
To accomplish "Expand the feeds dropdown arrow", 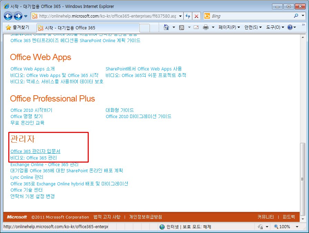I will [x=189, y=27].
